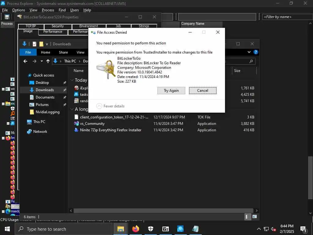Switch to large icons view in Explorer status bar
The height and width of the screenshot is (235, 313).
pyautogui.click(x=255, y=216)
